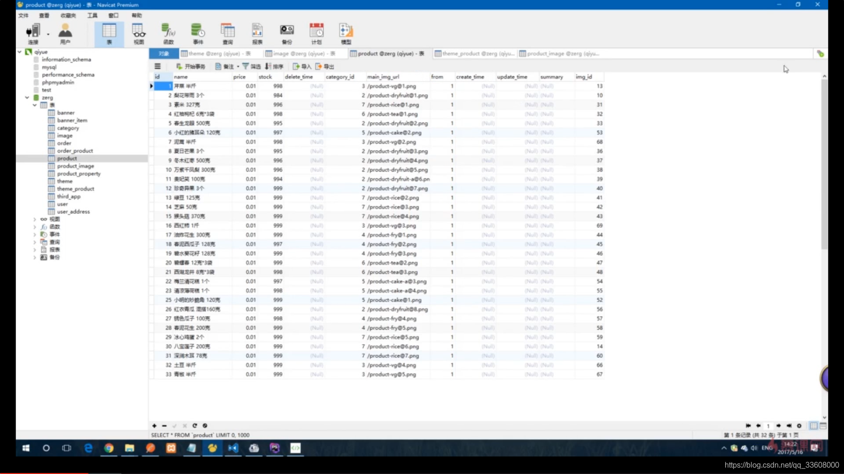Open the Backup (备份) toolbar icon

click(x=287, y=34)
